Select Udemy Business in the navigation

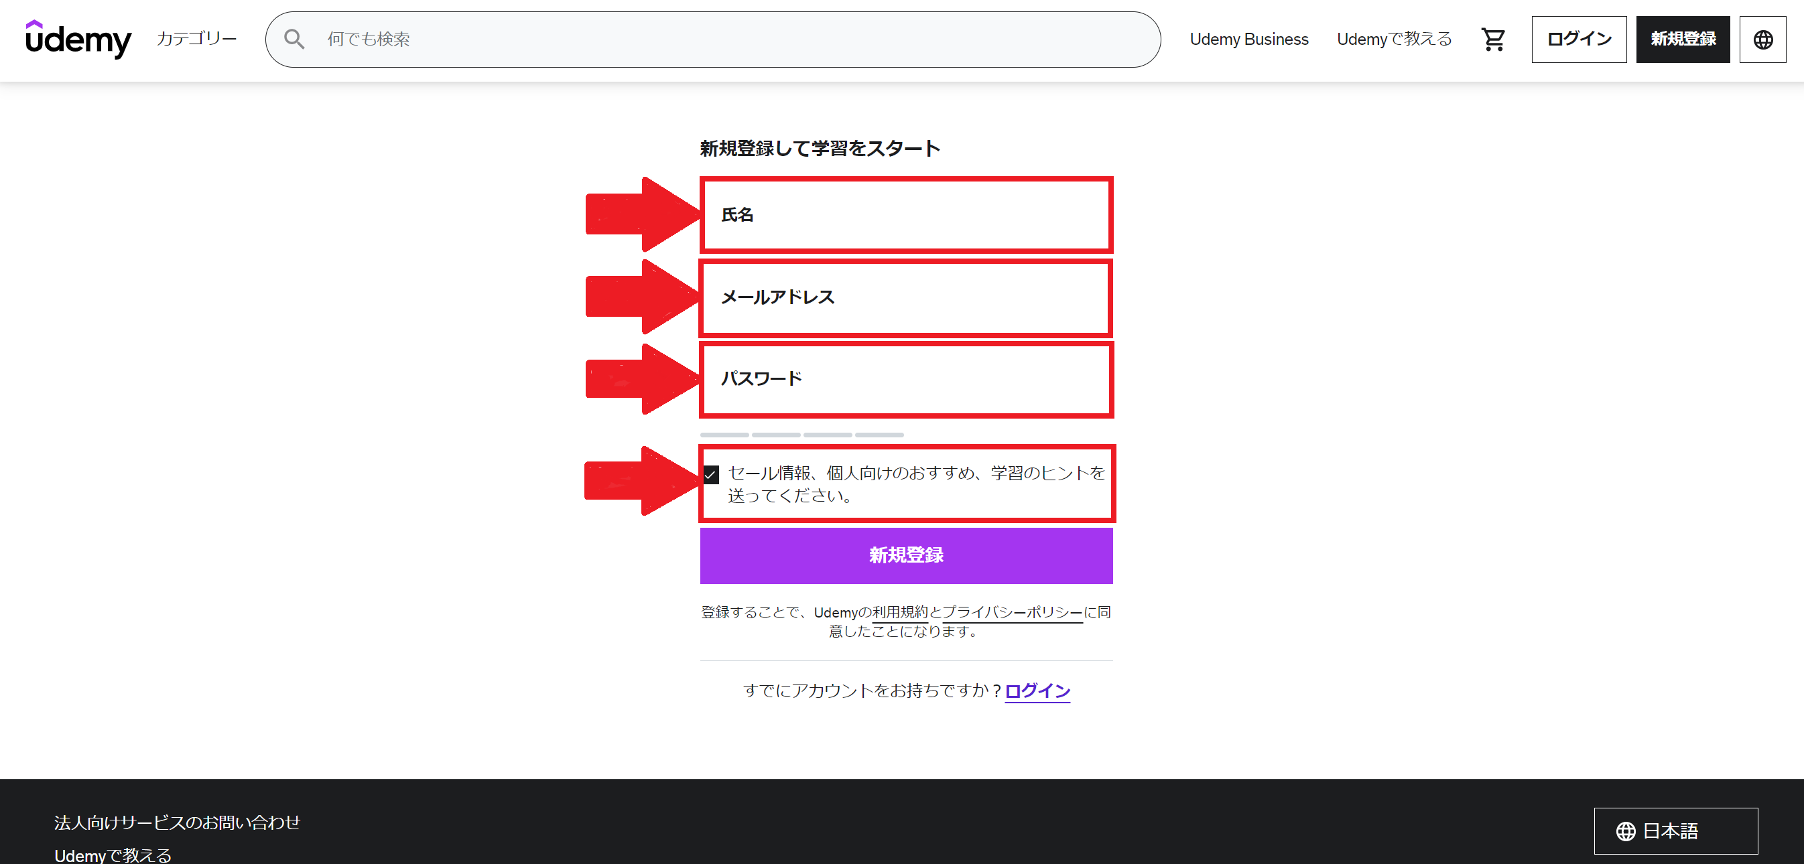pos(1249,38)
